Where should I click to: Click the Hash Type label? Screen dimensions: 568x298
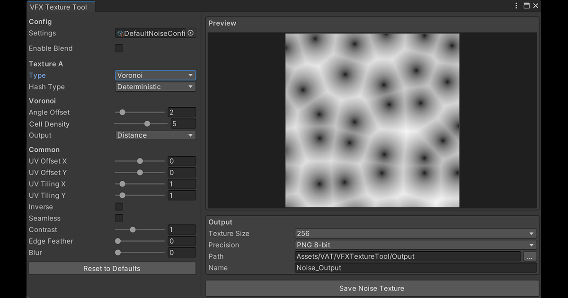[x=47, y=87]
